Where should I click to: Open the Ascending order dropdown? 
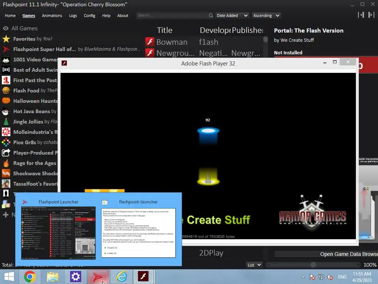click(x=266, y=16)
